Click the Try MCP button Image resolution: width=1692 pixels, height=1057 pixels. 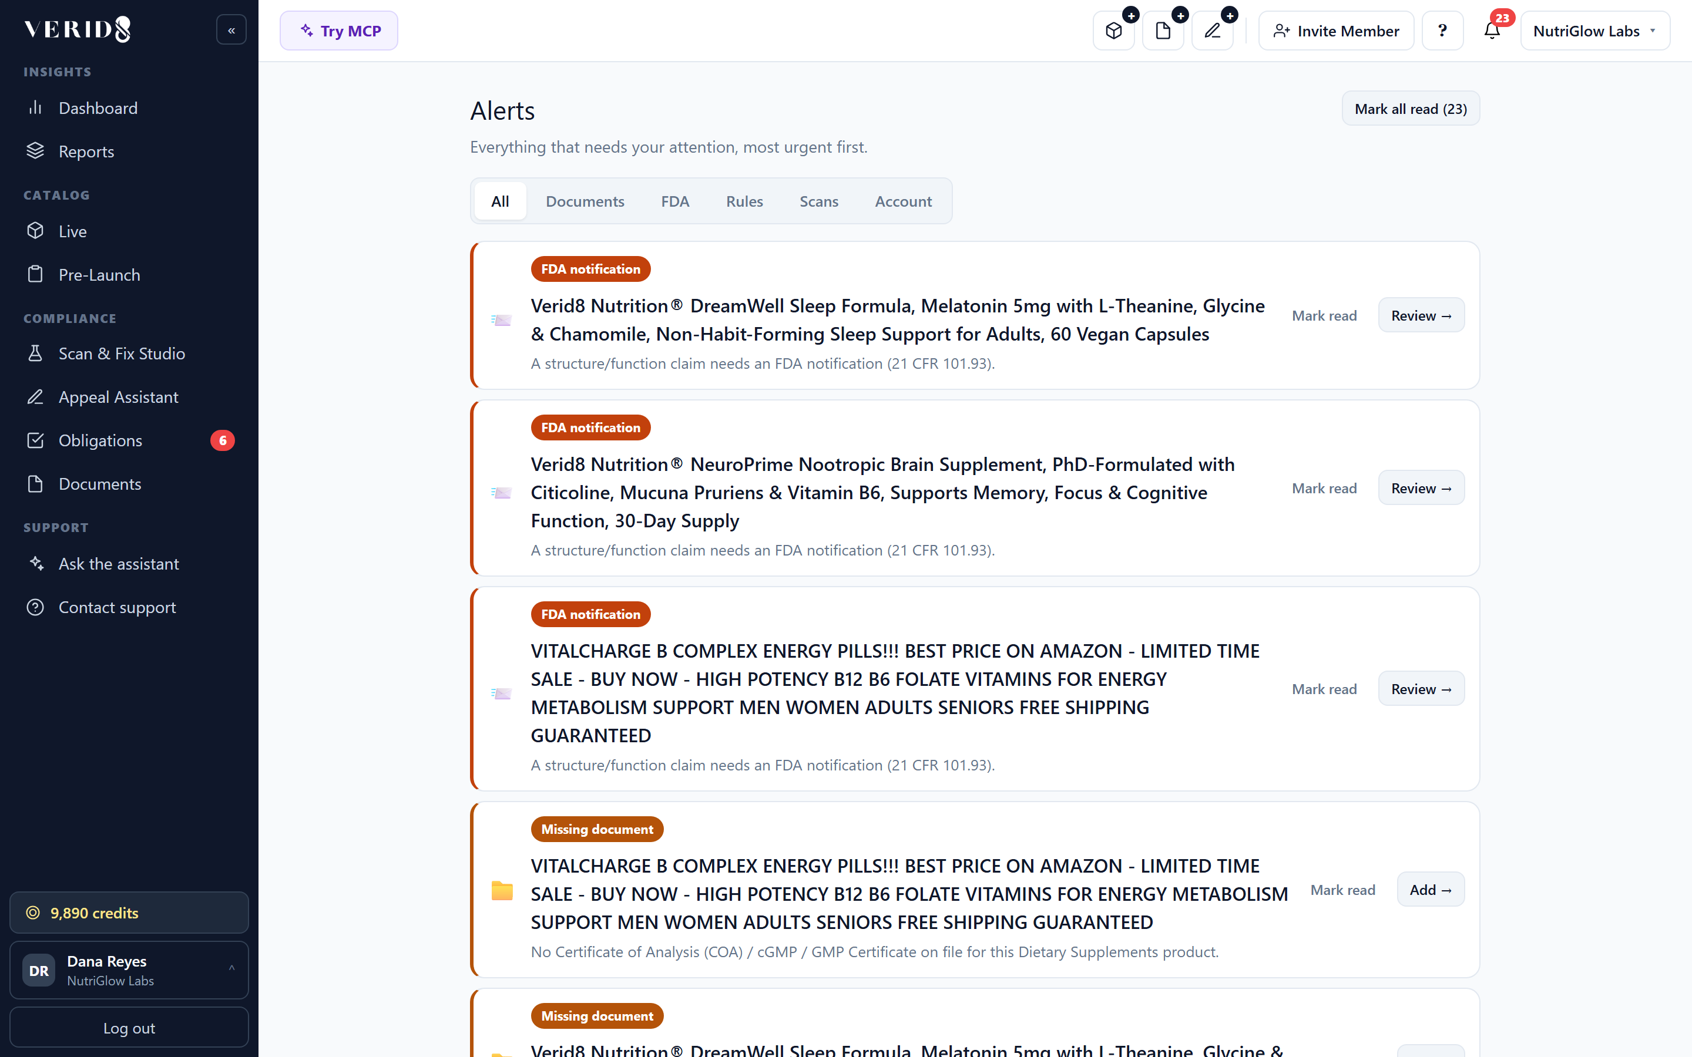[339, 31]
